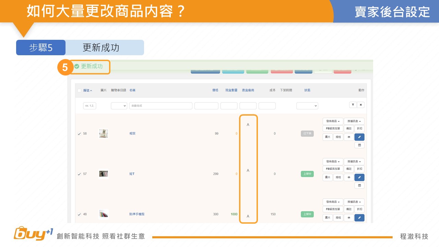Uncheck the checkbox for product 57
This screenshot has height=247, width=439.
[x=80, y=174]
